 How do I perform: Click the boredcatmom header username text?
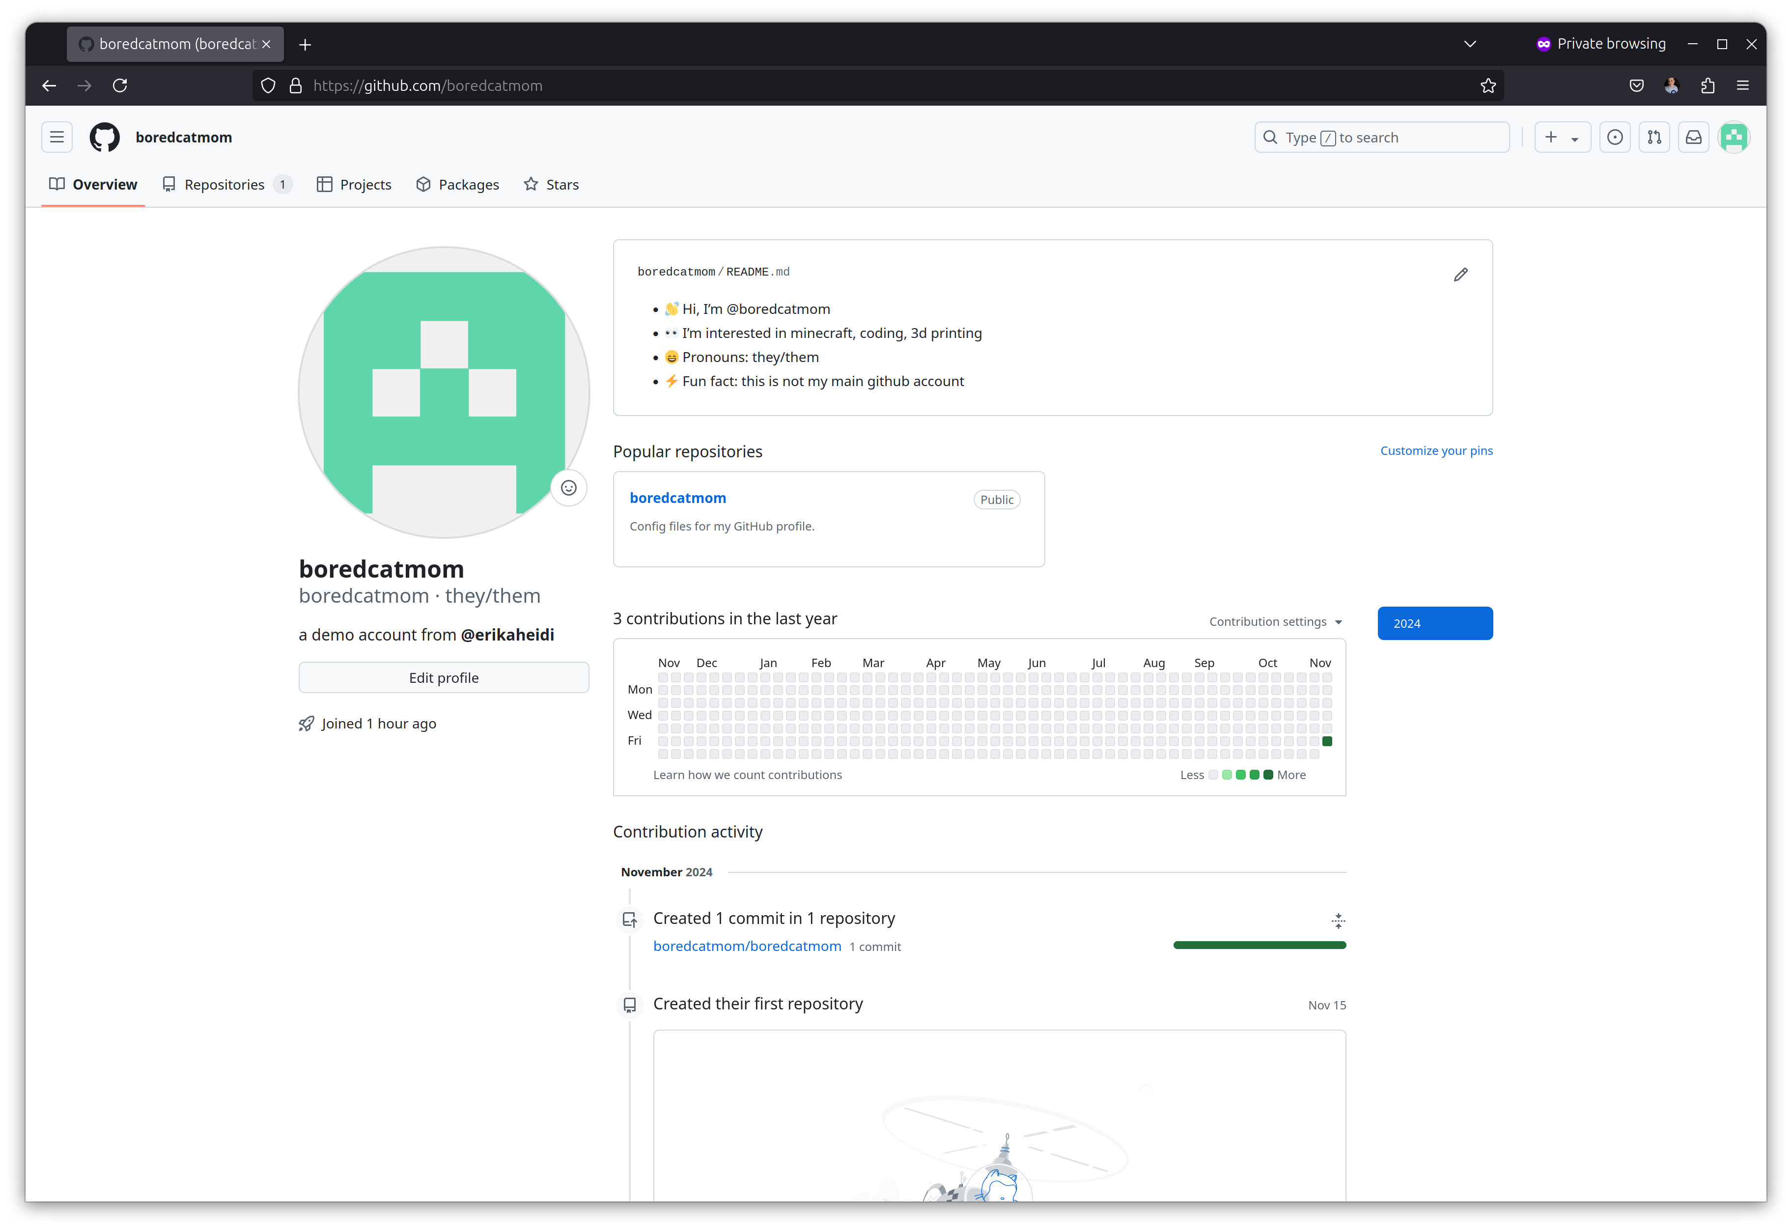click(x=184, y=137)
